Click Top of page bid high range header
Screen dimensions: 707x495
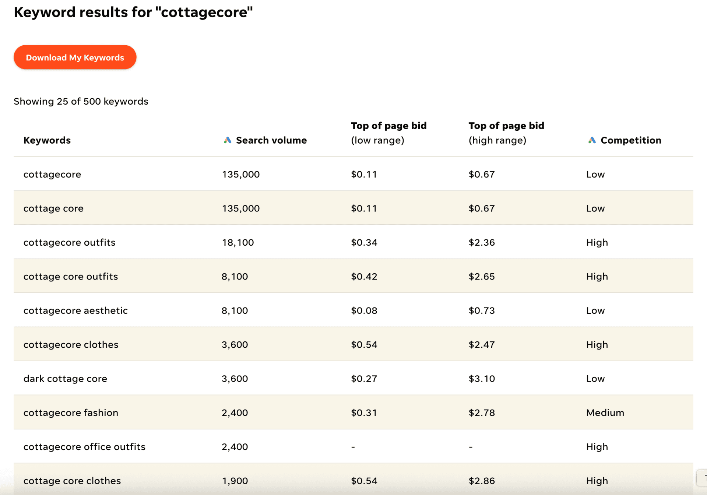506,133
